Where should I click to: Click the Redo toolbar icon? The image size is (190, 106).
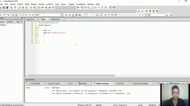(15, 8)
